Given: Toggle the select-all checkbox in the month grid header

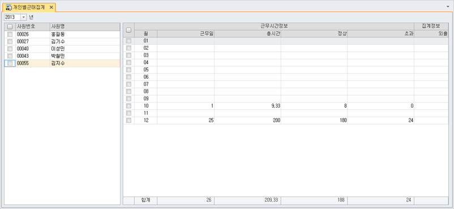Looking at the screenshot, I should click(x=129, y=30).
